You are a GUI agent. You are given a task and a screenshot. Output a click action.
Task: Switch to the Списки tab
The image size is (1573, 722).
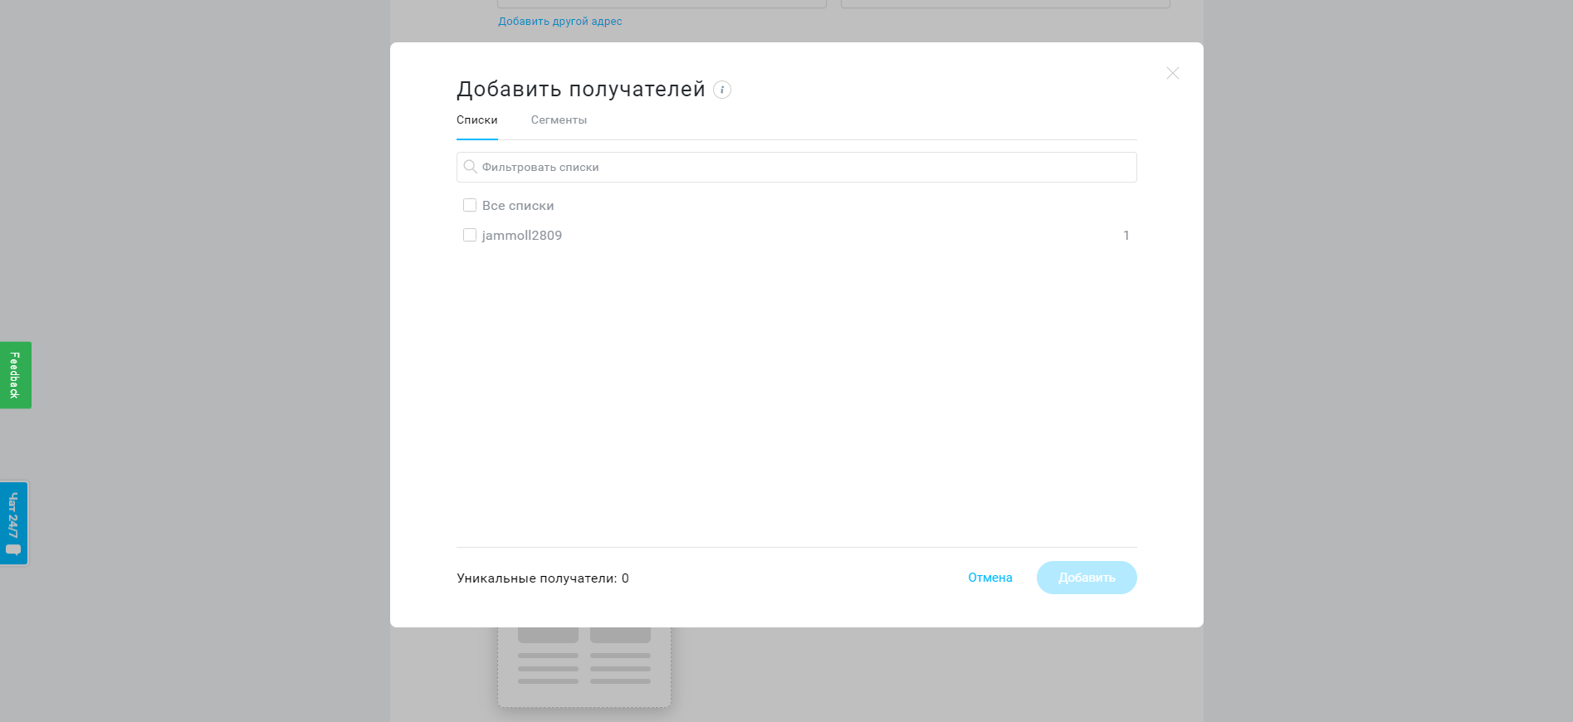477,120
